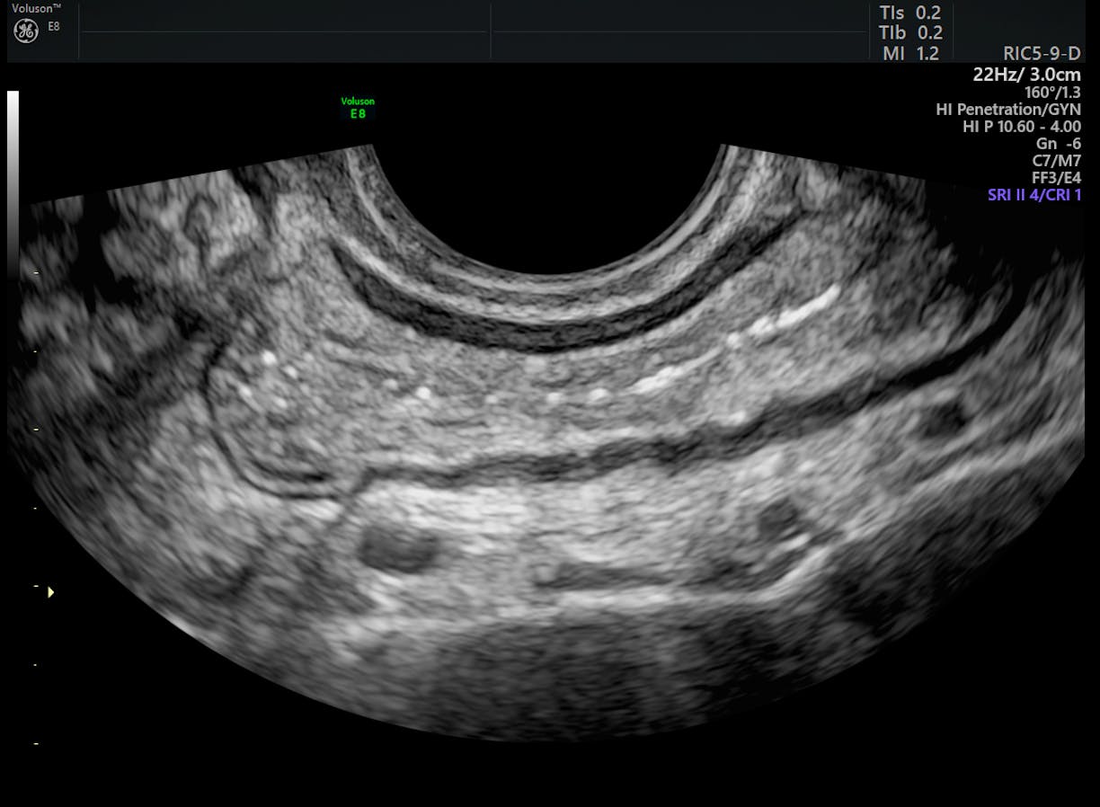Click the green Voluson E8 watermark

[358, 108]
